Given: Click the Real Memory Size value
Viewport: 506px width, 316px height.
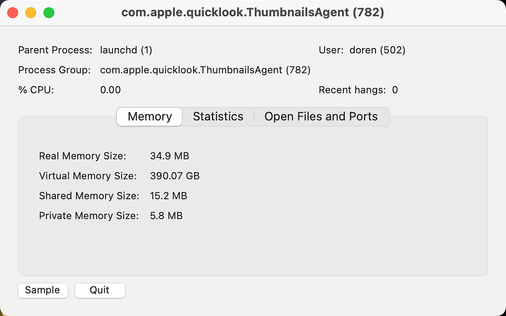Looking at the screenshot, I should pos(169,156).
